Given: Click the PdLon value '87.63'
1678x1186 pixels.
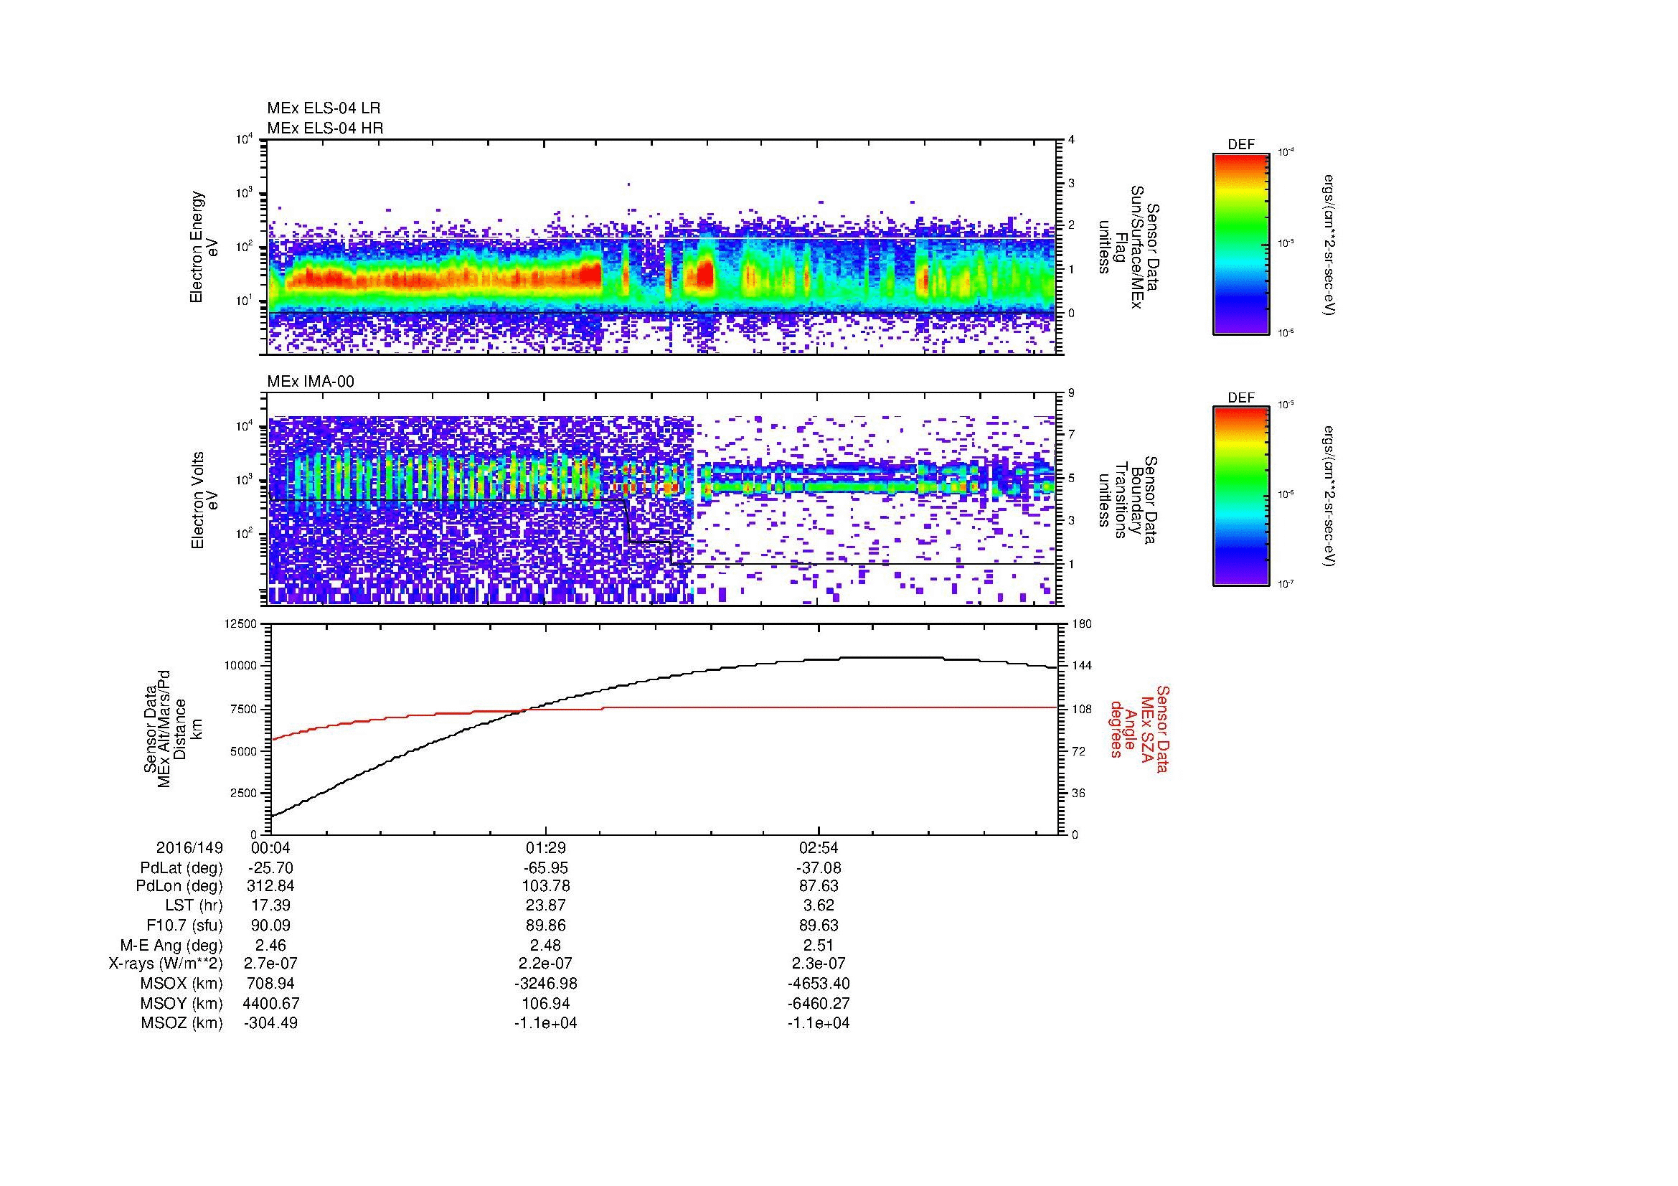Looking at the screenshot, I should [819, 885].
